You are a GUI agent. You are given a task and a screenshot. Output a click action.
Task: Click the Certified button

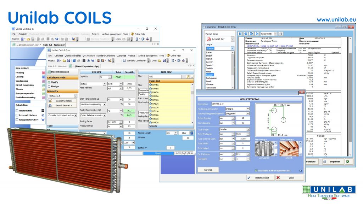point(208,170)
